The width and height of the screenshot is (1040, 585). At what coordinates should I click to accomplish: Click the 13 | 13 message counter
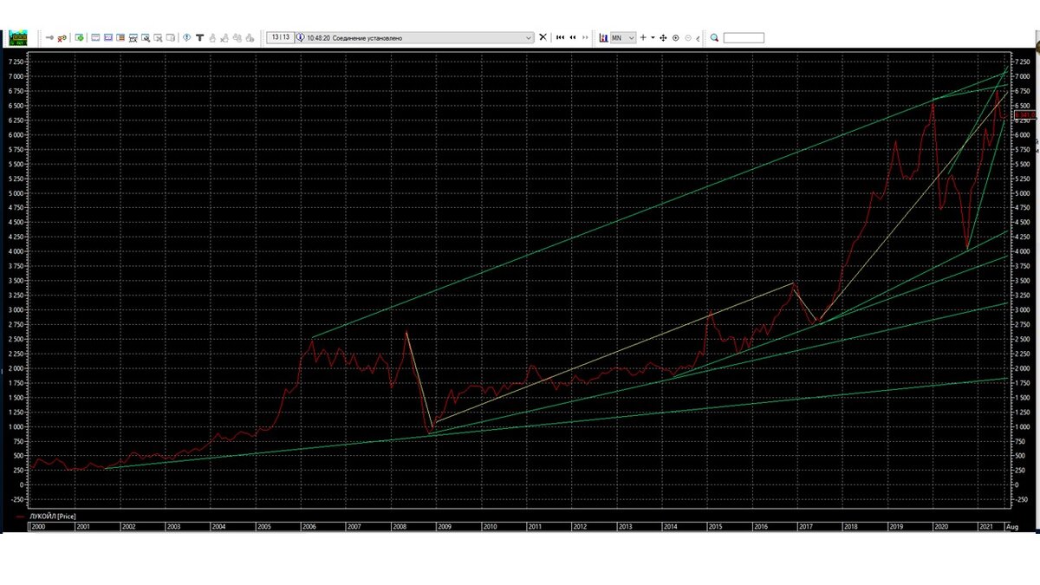280,37
